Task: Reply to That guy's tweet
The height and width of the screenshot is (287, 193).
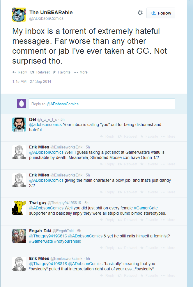Action: (107, 220)
